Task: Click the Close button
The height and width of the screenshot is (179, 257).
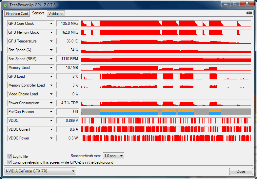Action: click(x=241, y=171)
